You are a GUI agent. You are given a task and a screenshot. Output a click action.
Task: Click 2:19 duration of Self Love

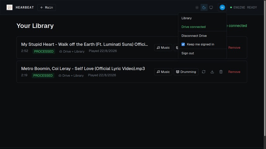(24, 75)
